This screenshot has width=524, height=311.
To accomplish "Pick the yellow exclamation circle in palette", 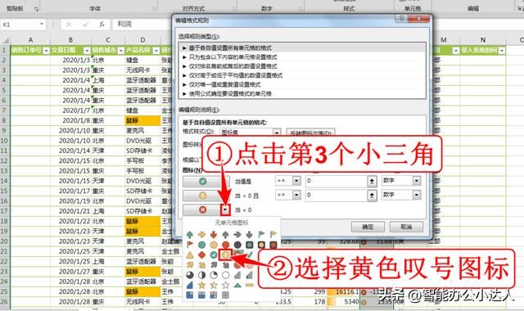I will tap(226, 255).
